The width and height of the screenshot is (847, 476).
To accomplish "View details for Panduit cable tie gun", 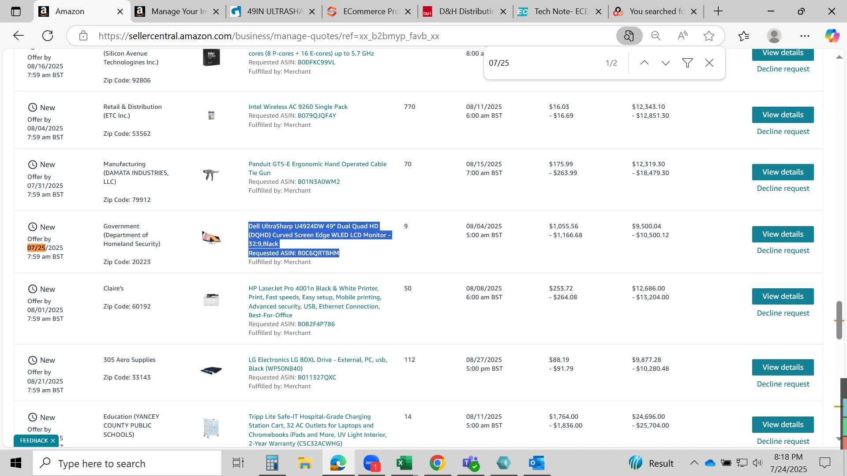I will [x=783, y=172].
